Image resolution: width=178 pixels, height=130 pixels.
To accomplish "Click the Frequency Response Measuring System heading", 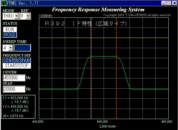I will point(98,10).
